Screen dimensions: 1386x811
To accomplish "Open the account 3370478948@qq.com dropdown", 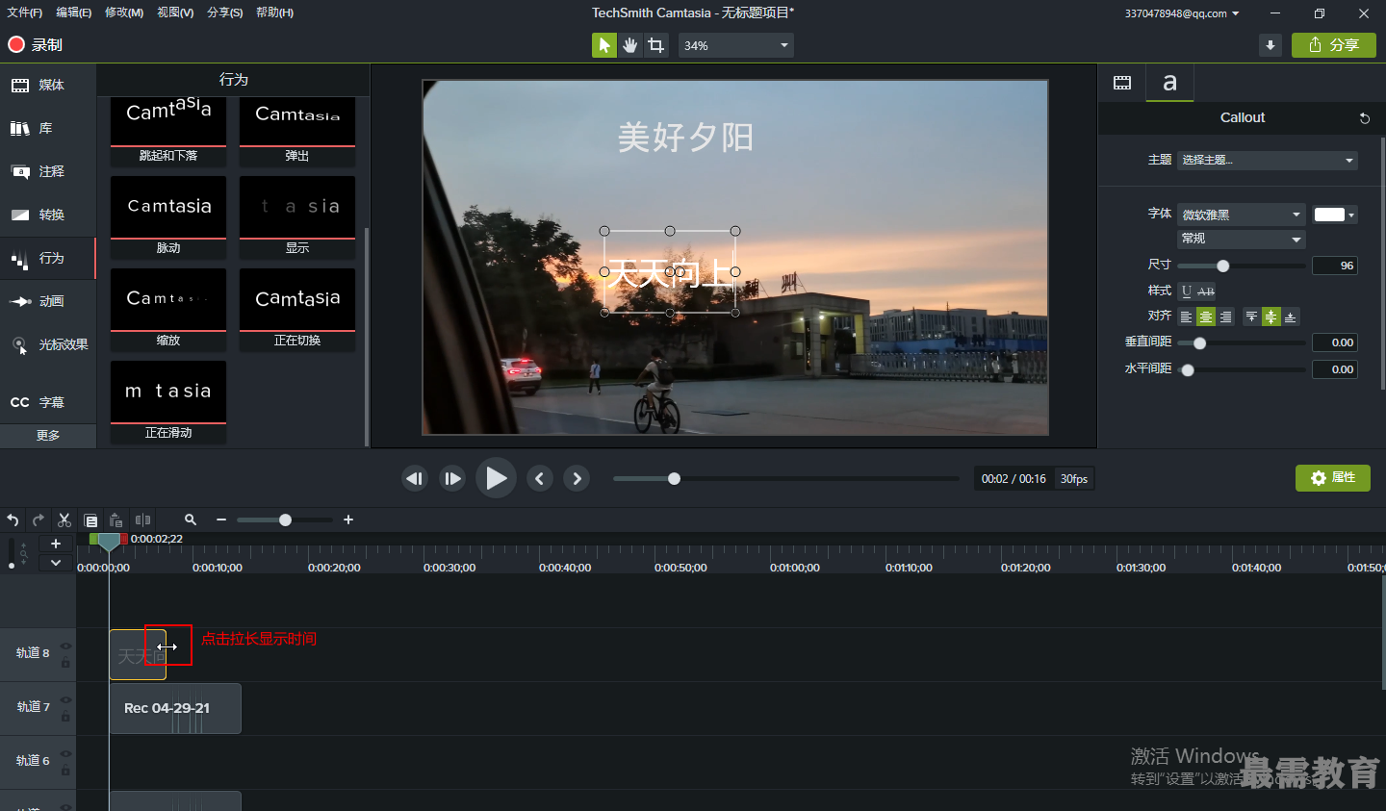I will tap(1182, 13).
